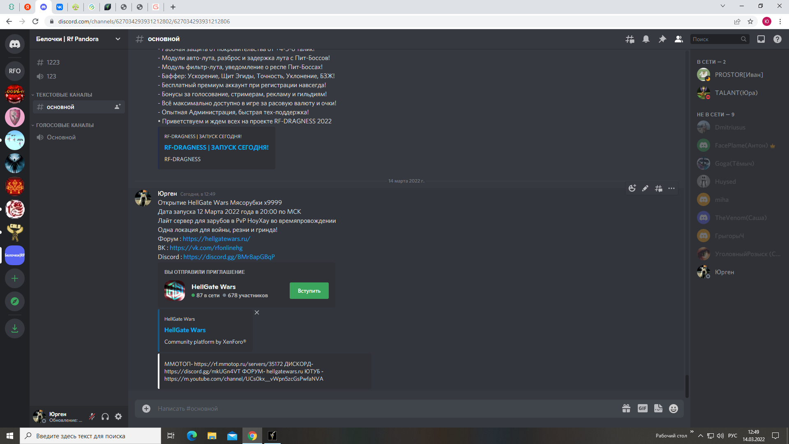The height and width of the screenshot is (444, 789).
Task: Open discord.gg/BMr8apGBqP invite link
Action: coord(229,257)
